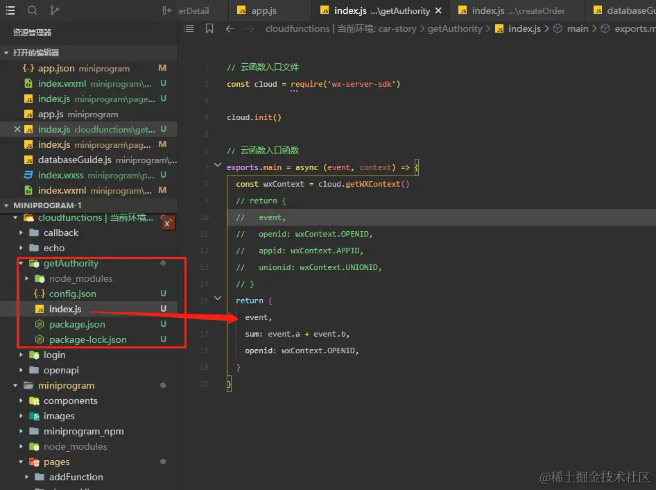The image size is (656, 490).
Task: Click the explorer list icon at top-left
Action: pyautogui.click(x=10, y=10)
